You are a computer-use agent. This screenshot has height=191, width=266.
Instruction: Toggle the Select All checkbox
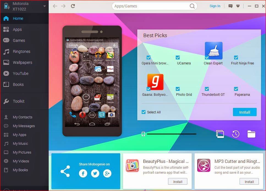click(x=144, y=112)
